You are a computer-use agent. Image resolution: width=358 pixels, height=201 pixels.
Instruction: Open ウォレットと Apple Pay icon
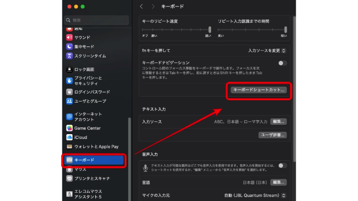click(x=69, y=146)
